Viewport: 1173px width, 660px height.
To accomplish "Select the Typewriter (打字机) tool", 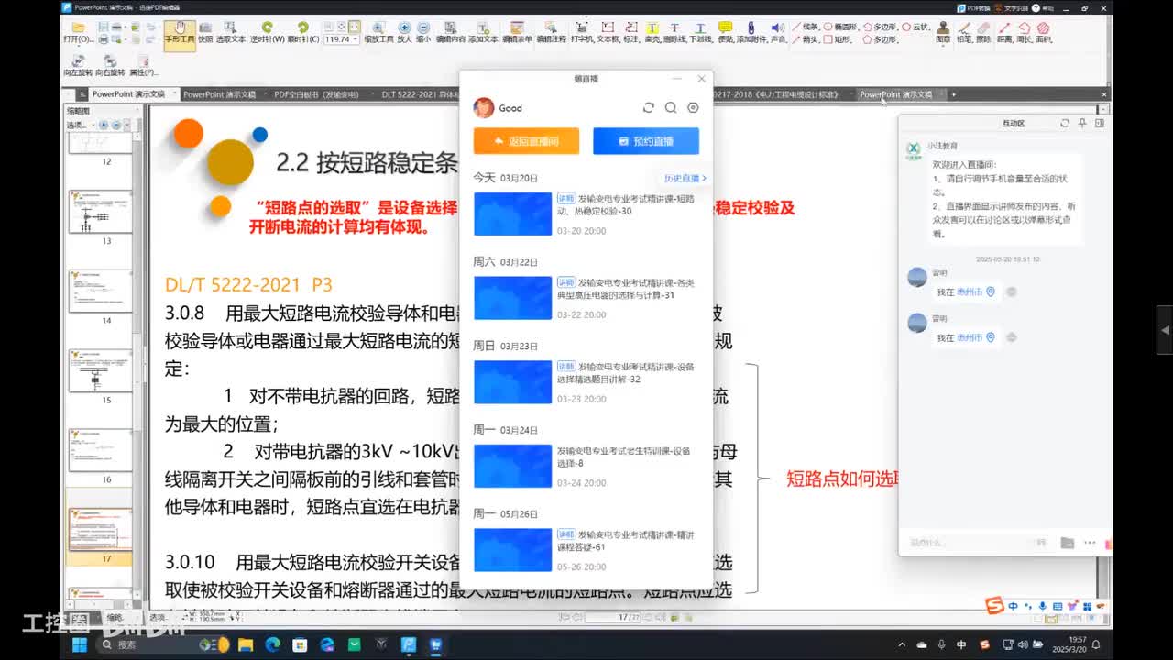I will coord(582,34).
